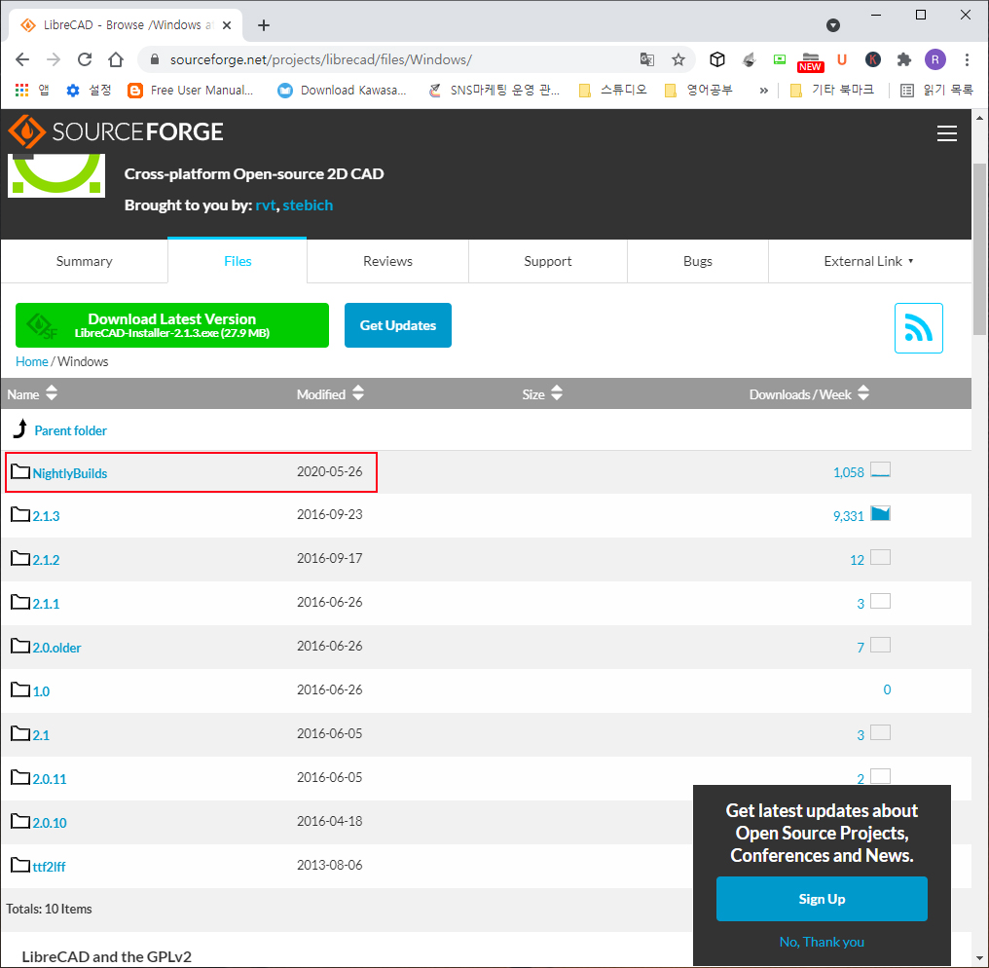
Task: Click the 9,331 downloads chart icon
Action: [x=880, y=513]
